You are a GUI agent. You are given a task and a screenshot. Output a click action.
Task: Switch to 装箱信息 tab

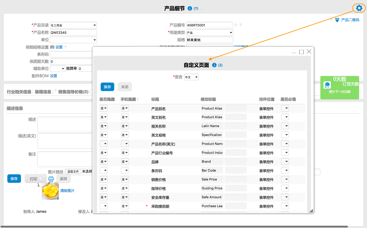click(x=43, y=92)
